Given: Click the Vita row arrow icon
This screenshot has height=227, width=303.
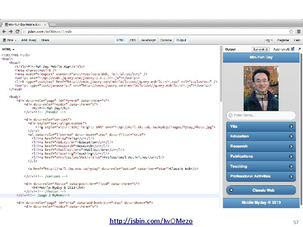Looking at the screenshot, I should (291, 127).
